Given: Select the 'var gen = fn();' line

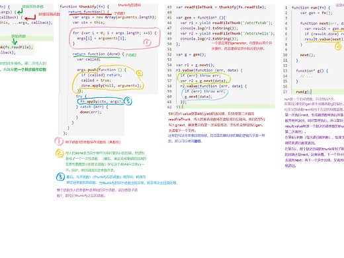Looking at the screenshot, I should point(316,13).
